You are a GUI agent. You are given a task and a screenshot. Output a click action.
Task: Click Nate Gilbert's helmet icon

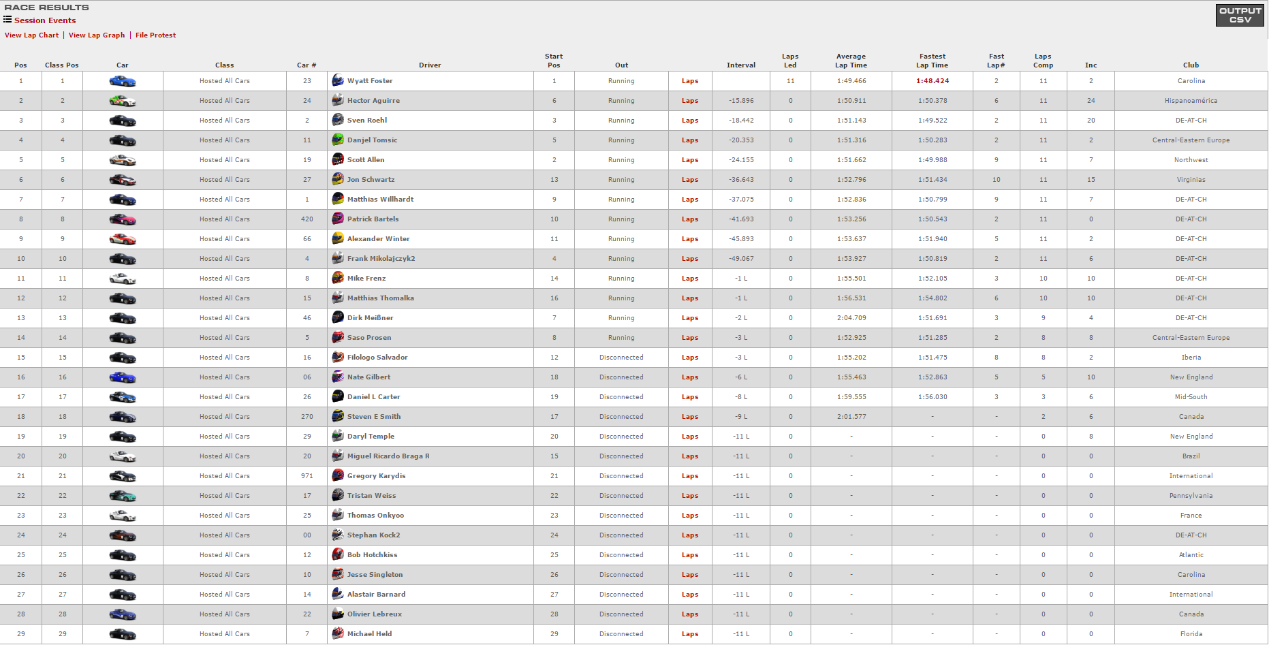pyautogui.click(x=338, y=377)
